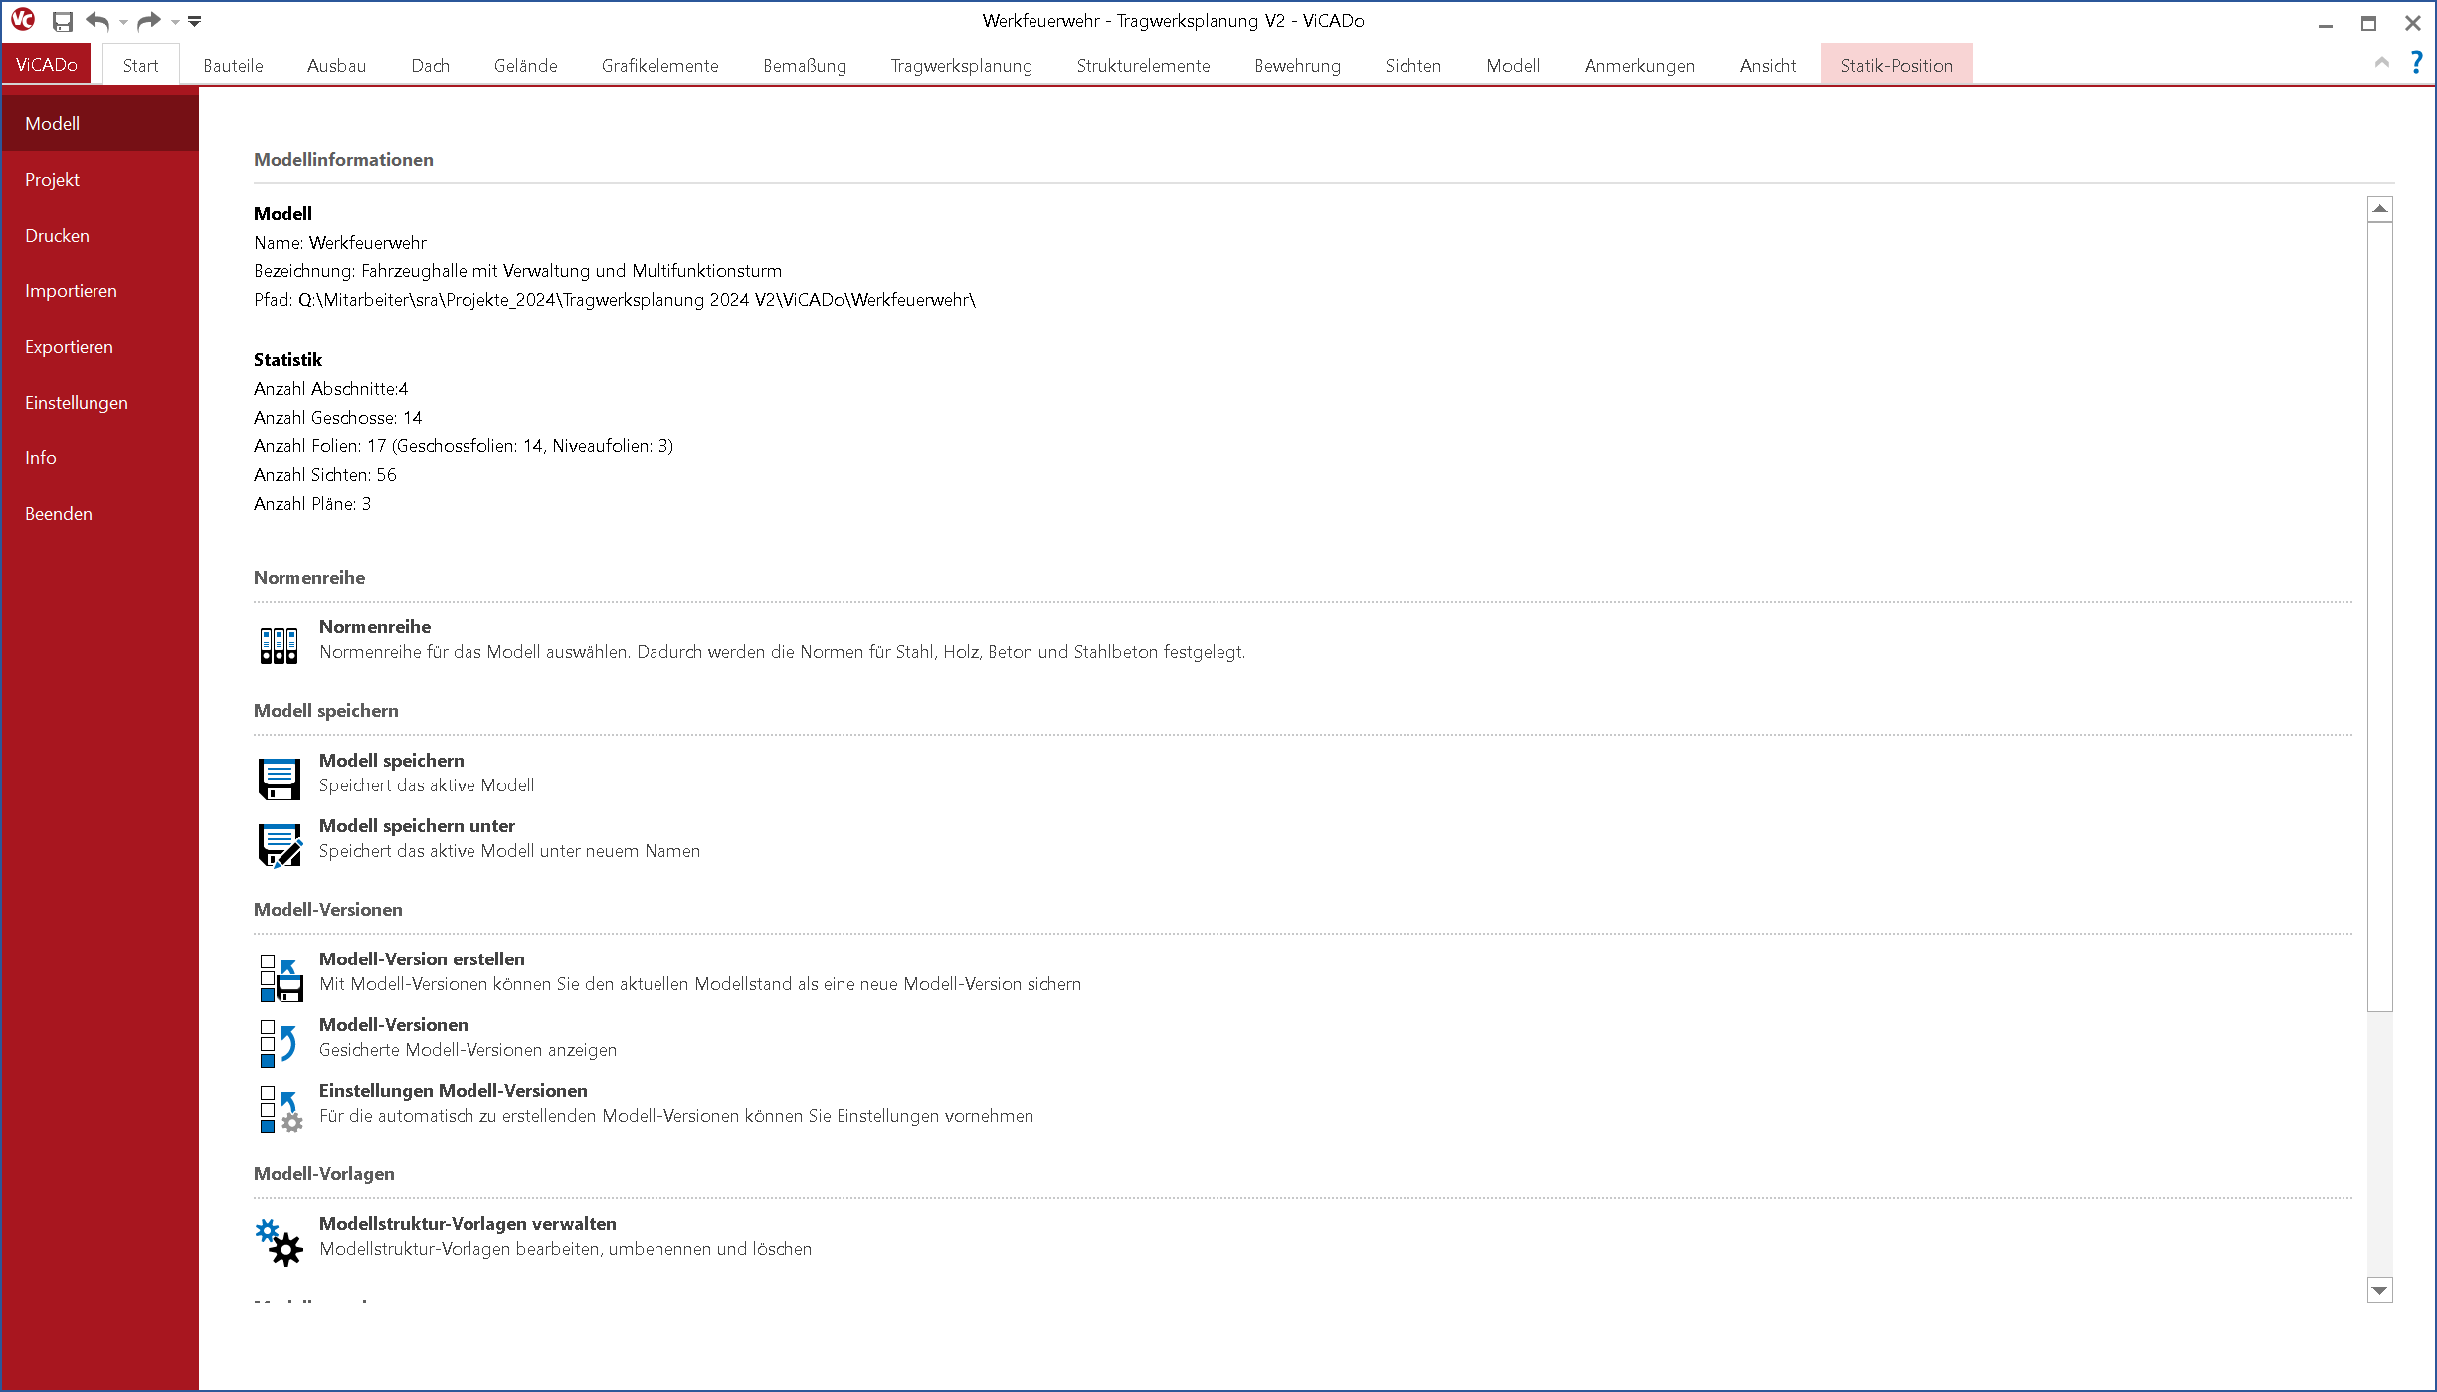Click the Modell speichern title link
The width and height of the screenshot is (2437, 1392).
(x=392, y=760)
